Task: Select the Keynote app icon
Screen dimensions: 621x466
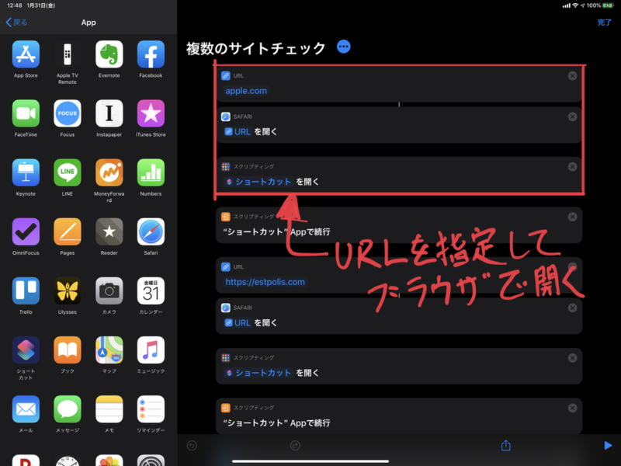Action: click(x=26, y=172)
